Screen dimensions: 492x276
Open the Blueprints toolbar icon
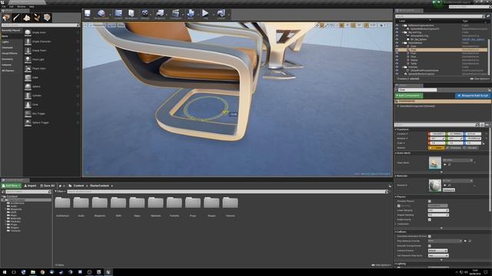[x=160, y=14]
